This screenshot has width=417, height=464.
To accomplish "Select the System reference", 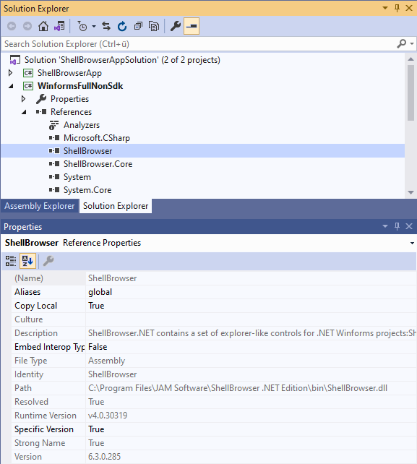I will tap(77, 177).
